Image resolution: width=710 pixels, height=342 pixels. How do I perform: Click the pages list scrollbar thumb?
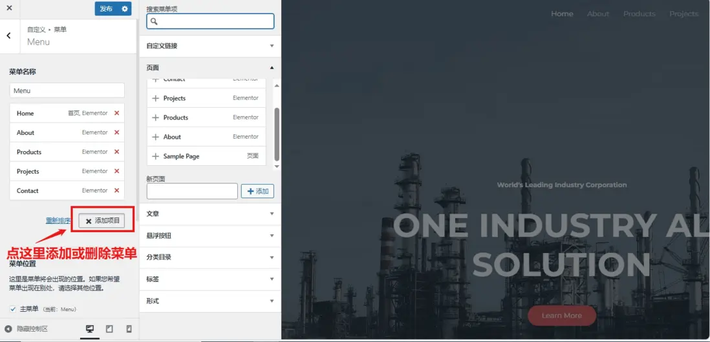277,134
